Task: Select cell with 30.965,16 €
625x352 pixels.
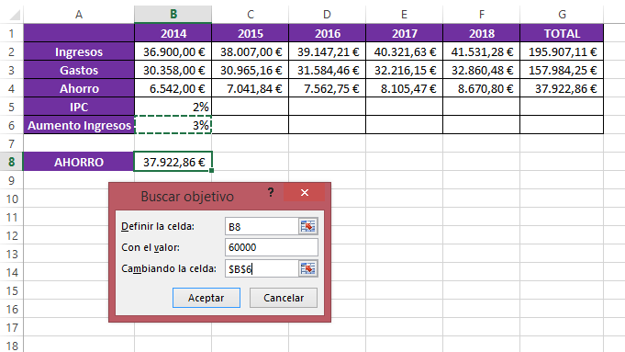Action: pos(251,70)
